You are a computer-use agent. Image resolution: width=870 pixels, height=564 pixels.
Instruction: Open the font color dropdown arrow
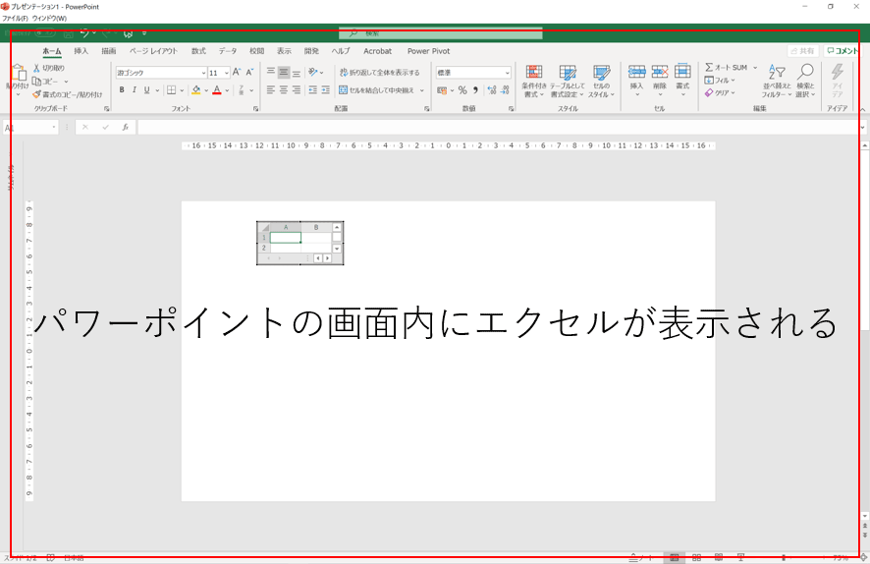[x=227, y=90]
